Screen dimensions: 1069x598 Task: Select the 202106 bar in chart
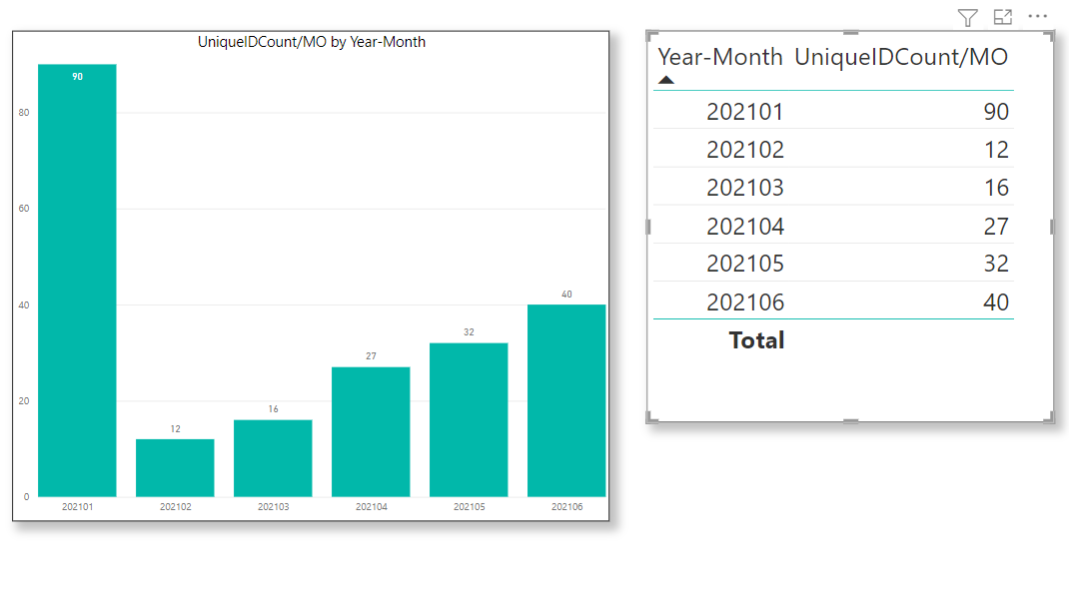566,400
